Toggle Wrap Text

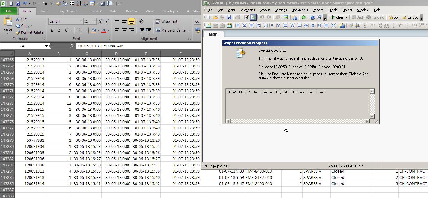[167, 21]
